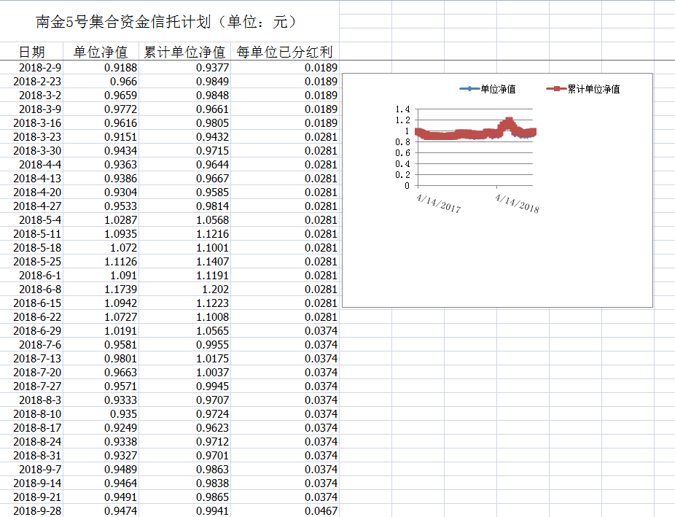The width and height of the screenshot is (675, 517).
Task: Click the 4/14/2017 chart axis label
Action: pyautogui.click(x=438, y=203)
